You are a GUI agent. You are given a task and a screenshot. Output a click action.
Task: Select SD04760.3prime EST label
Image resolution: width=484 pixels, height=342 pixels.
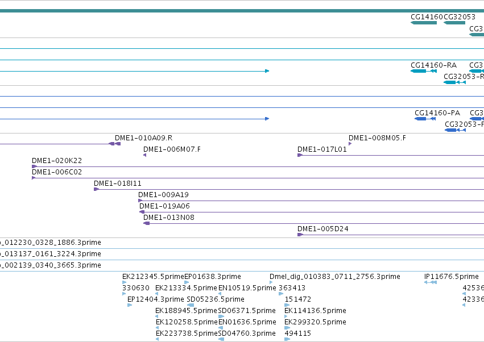[x=247, y=333]
